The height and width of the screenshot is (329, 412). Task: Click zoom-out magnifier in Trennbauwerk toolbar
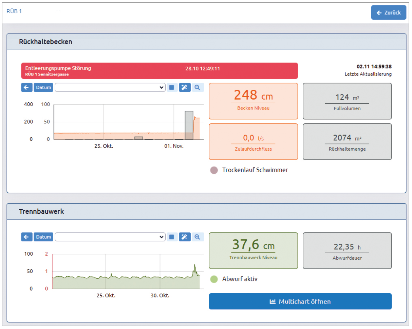(x=198, y=237)
